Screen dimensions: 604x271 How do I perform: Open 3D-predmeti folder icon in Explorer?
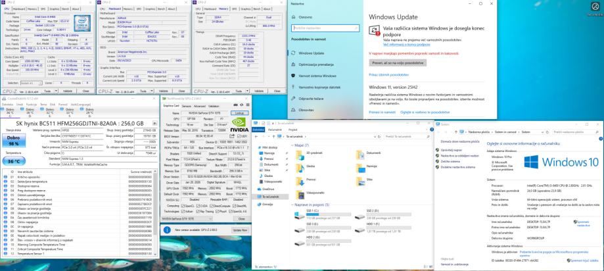(300, 155)
